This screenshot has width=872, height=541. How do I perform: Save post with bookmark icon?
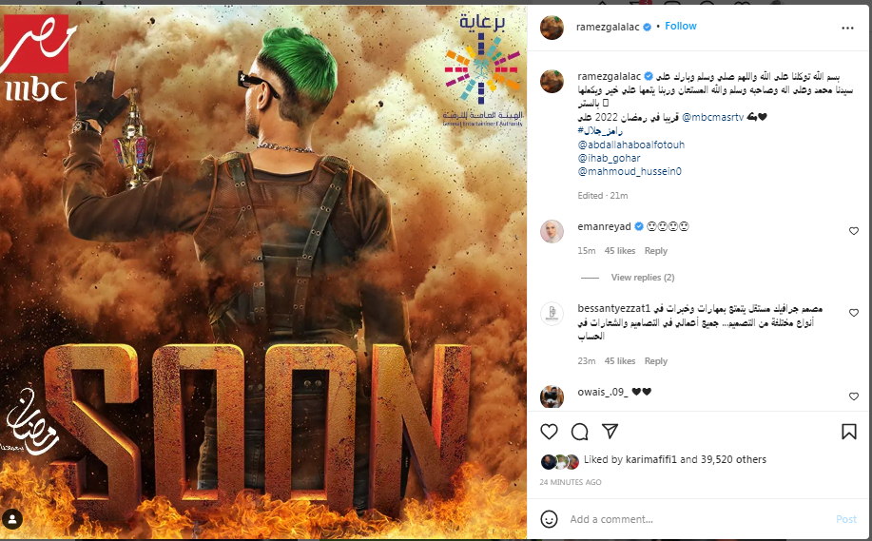tap(848, 432)
